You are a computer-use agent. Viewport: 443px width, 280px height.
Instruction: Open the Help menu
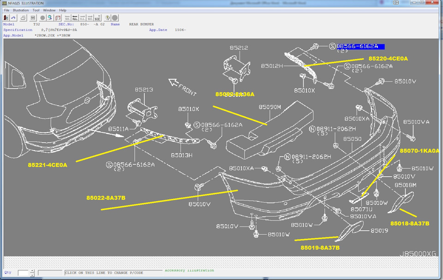63,10
